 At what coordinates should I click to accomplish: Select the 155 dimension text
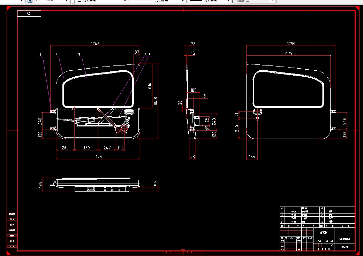252,156
